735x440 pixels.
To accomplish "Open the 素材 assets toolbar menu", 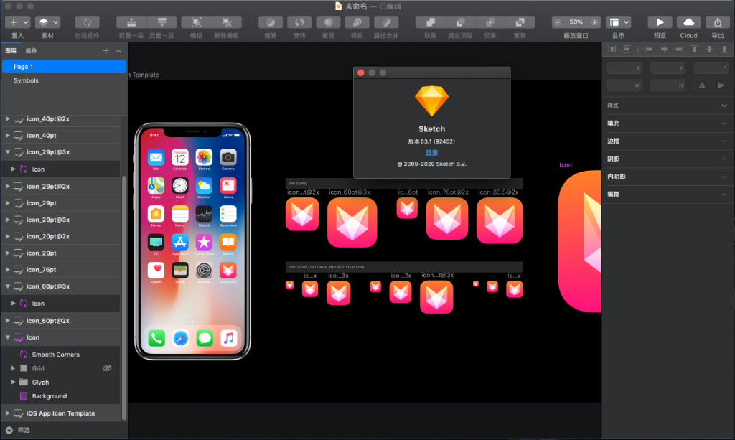I will [x=48, y=22].
